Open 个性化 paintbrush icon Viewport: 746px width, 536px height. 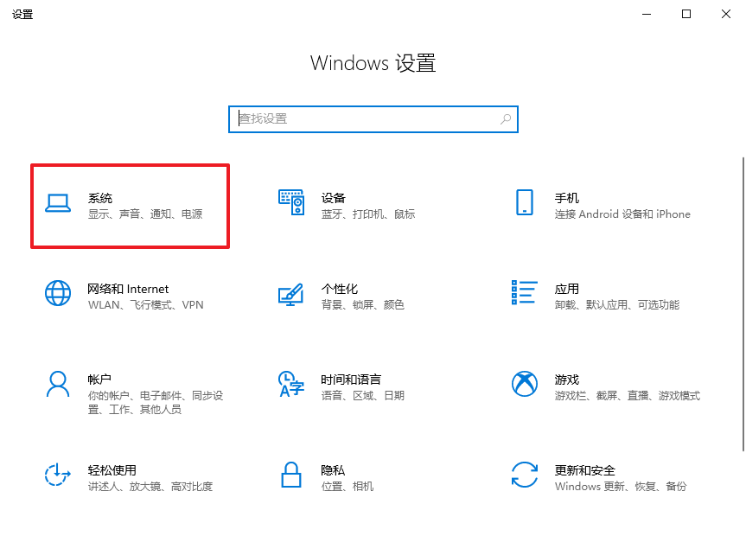click(x=291, y=293)
